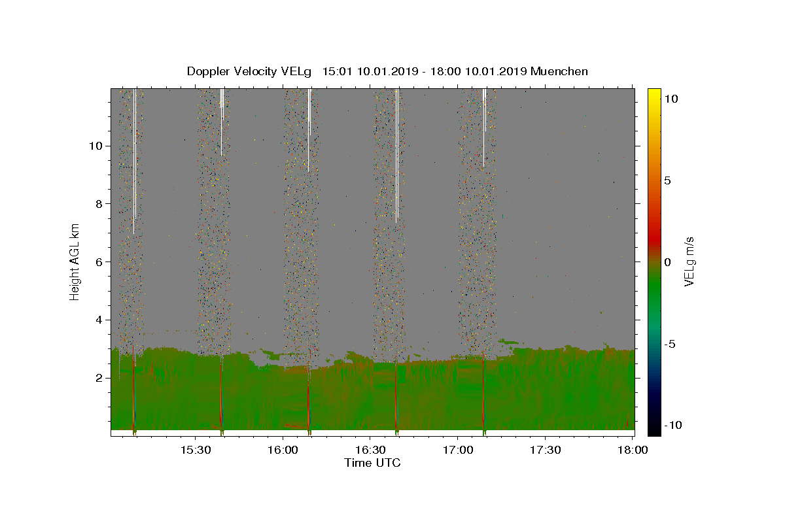Click the yellow top of the colorbar
This screenshot has height=523, width=785.
(x=654, y=95)
